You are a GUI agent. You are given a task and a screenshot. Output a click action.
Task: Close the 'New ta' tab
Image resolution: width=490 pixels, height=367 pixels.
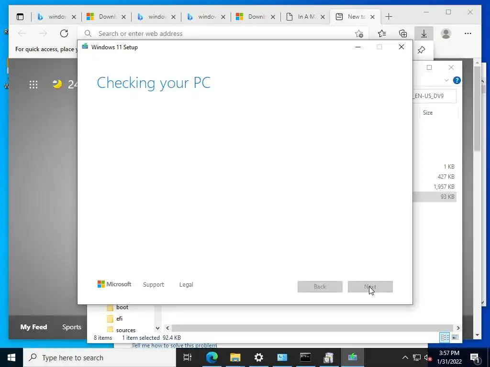pyautogui.click(x=372, y=17)
